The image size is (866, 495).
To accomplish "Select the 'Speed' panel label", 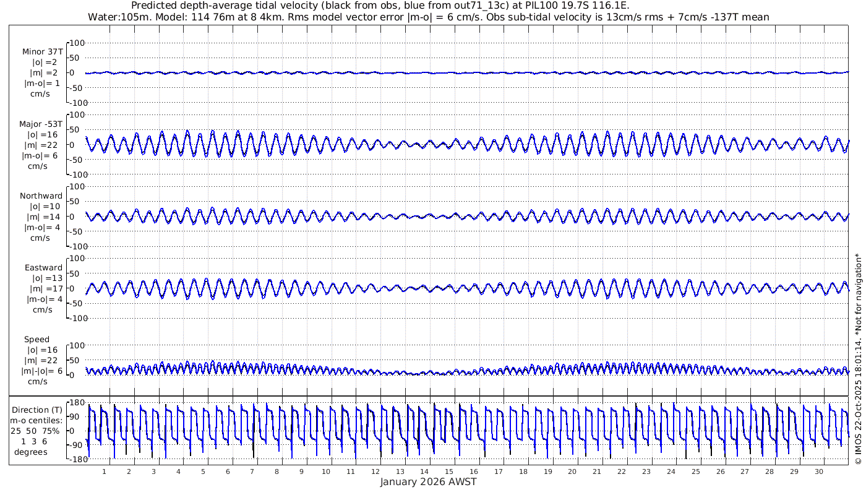I will click(x=37, y=340).
